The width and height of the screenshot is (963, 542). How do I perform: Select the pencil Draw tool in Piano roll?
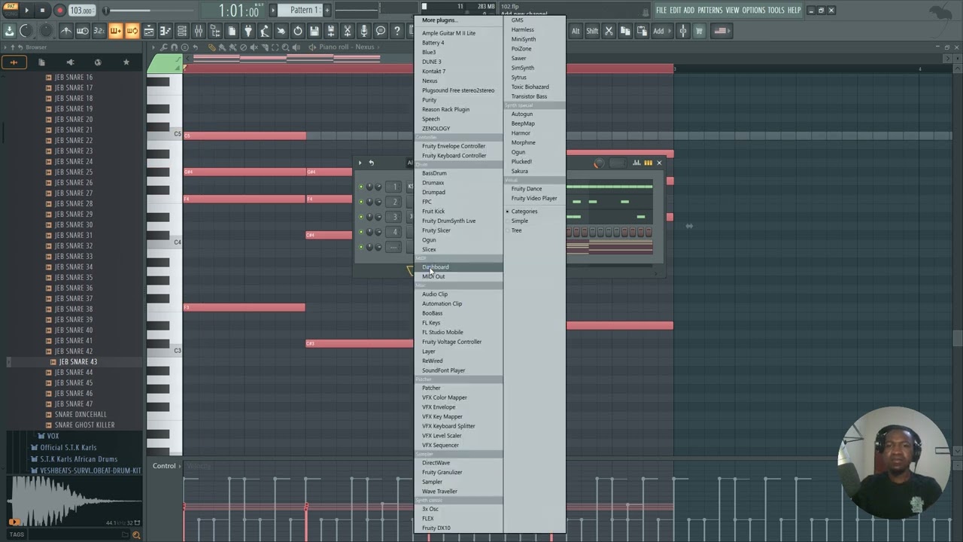pyautogui.click(x=212, y=47)
